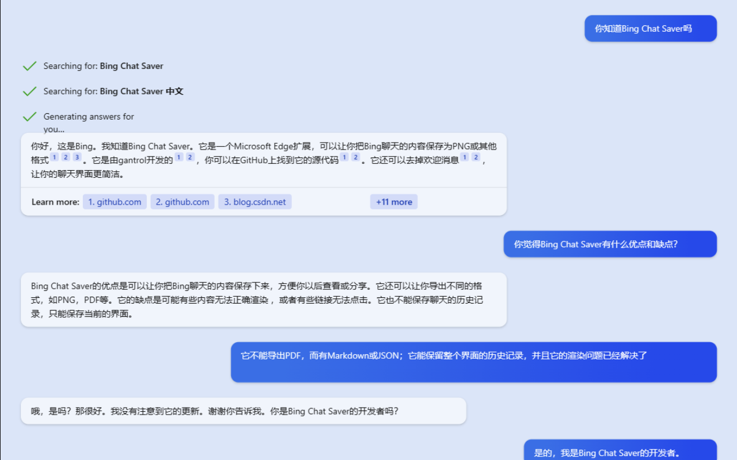Click citation 1 after "gantrol开发的"
Viewport: 737px width, 460px height.
(179, 157)
